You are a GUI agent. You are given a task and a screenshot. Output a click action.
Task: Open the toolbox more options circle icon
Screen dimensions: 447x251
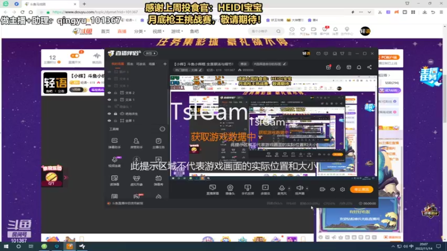[162, 129]
